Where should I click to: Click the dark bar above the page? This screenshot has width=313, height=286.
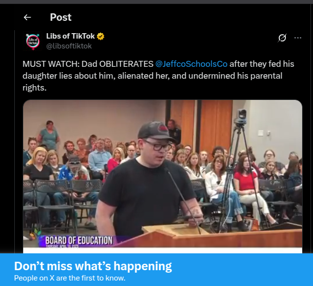(x=156, y=2)
